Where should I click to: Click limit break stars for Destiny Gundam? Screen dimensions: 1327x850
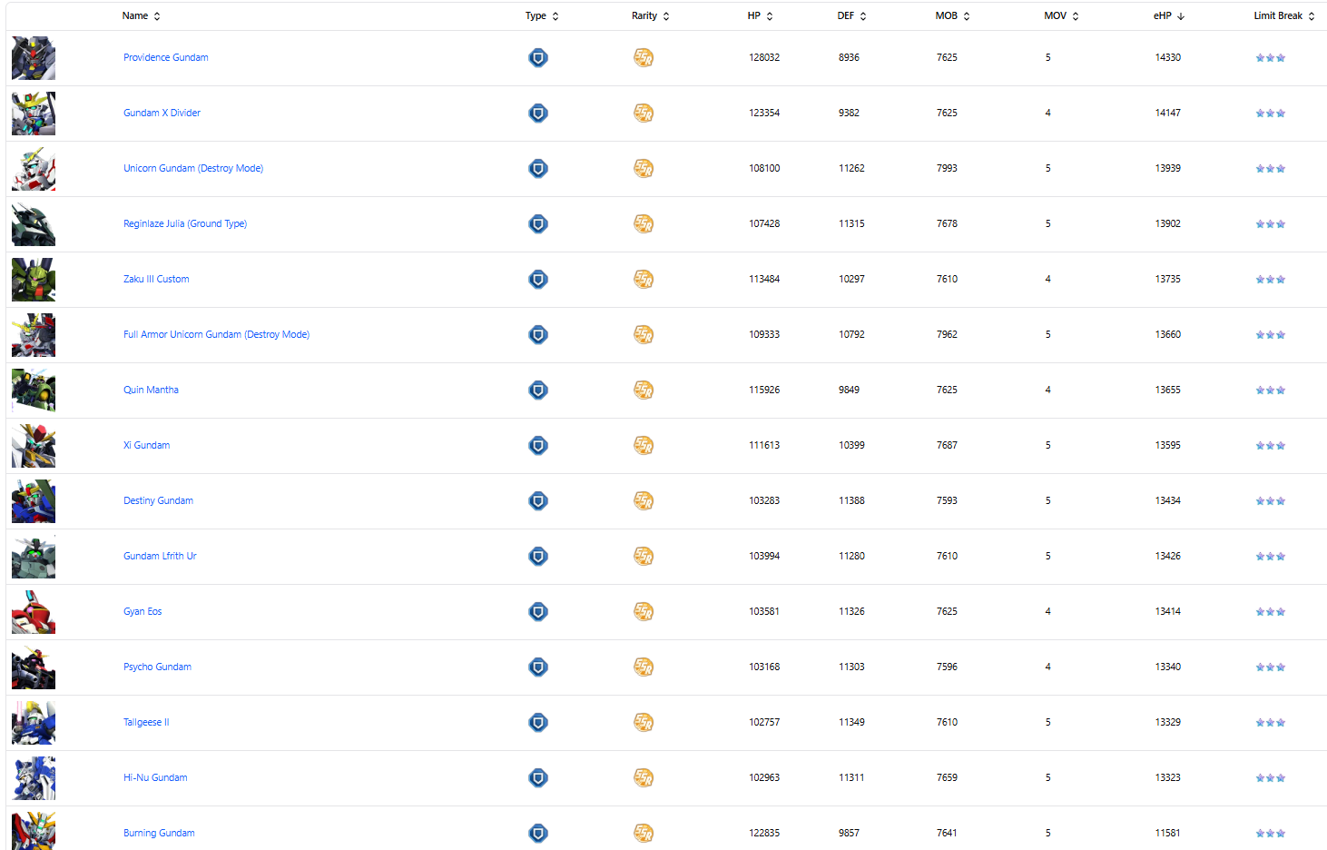1270,501
